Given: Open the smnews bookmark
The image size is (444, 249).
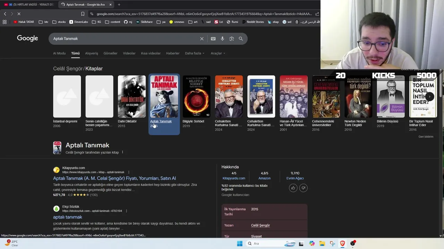Looking at the screenshot, I should pos(177,22).
